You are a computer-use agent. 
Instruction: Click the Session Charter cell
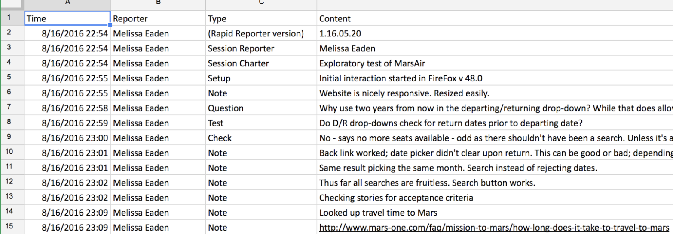[261, 63]
